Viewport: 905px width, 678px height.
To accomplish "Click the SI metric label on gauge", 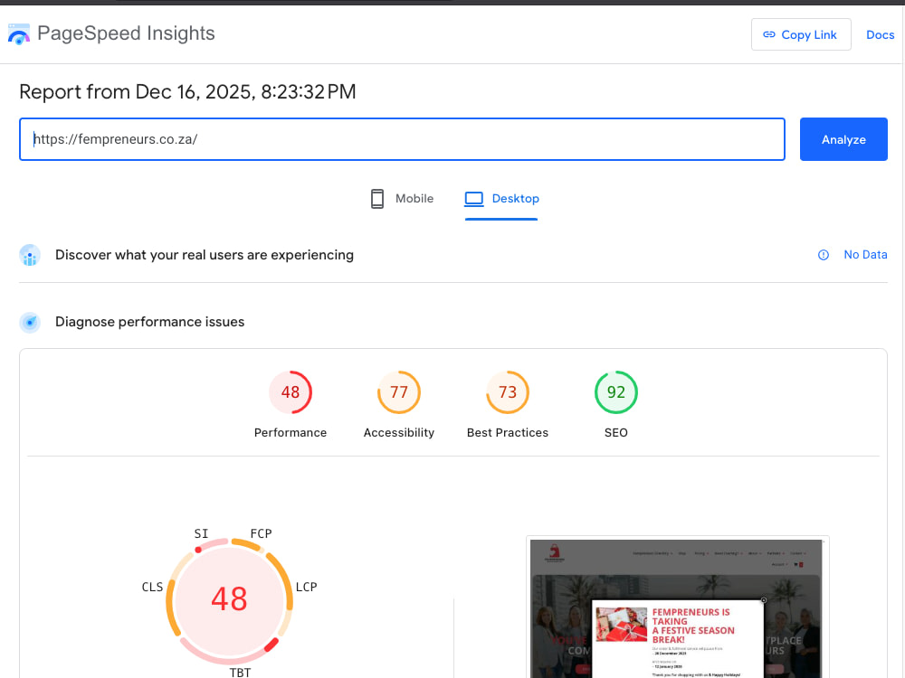I will pyautogui.click(x=201, y=534).
